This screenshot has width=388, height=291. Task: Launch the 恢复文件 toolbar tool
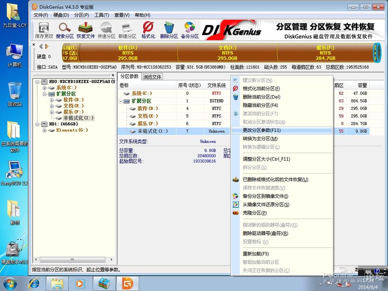pos(85,30)
